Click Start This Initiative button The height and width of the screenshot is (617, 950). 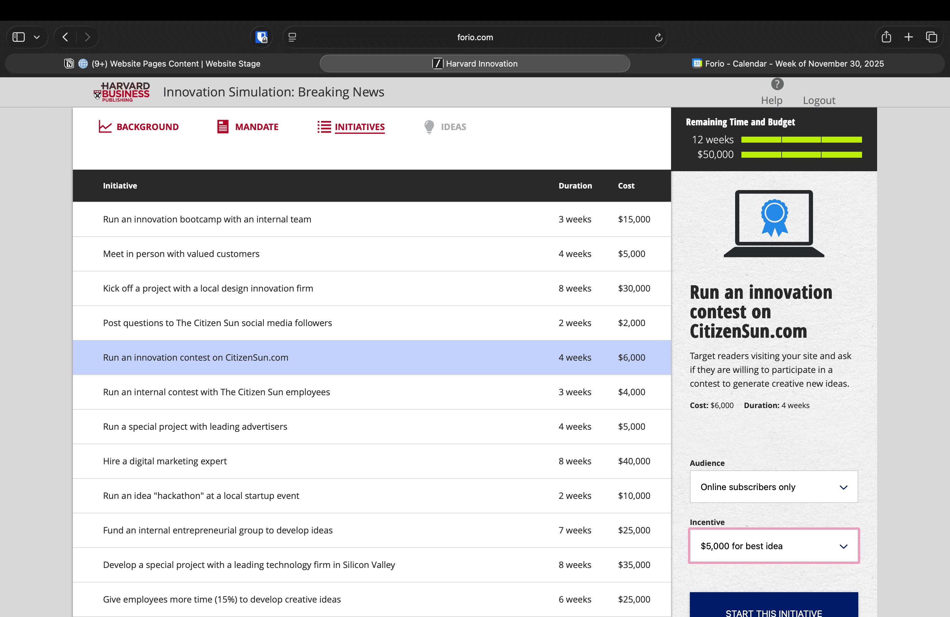pos(773,607)
